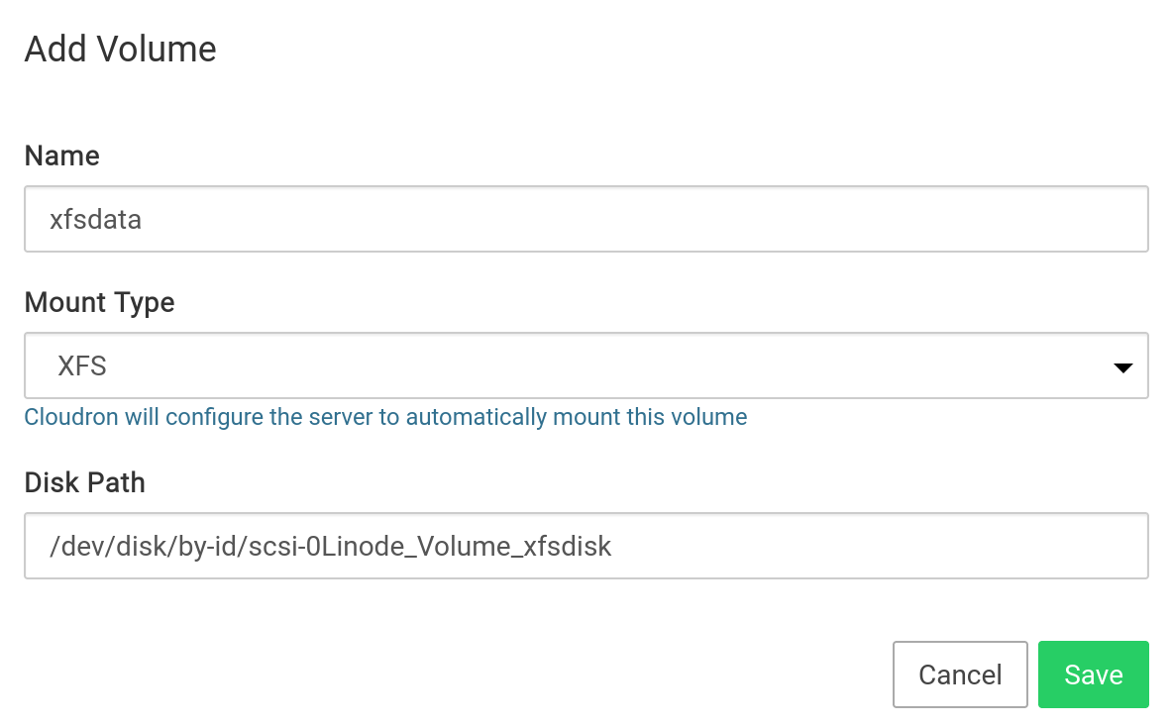This screenshot has height=727, width=1171.
Task: Click the 'Name' field label
Action: [x=61, y=156]
